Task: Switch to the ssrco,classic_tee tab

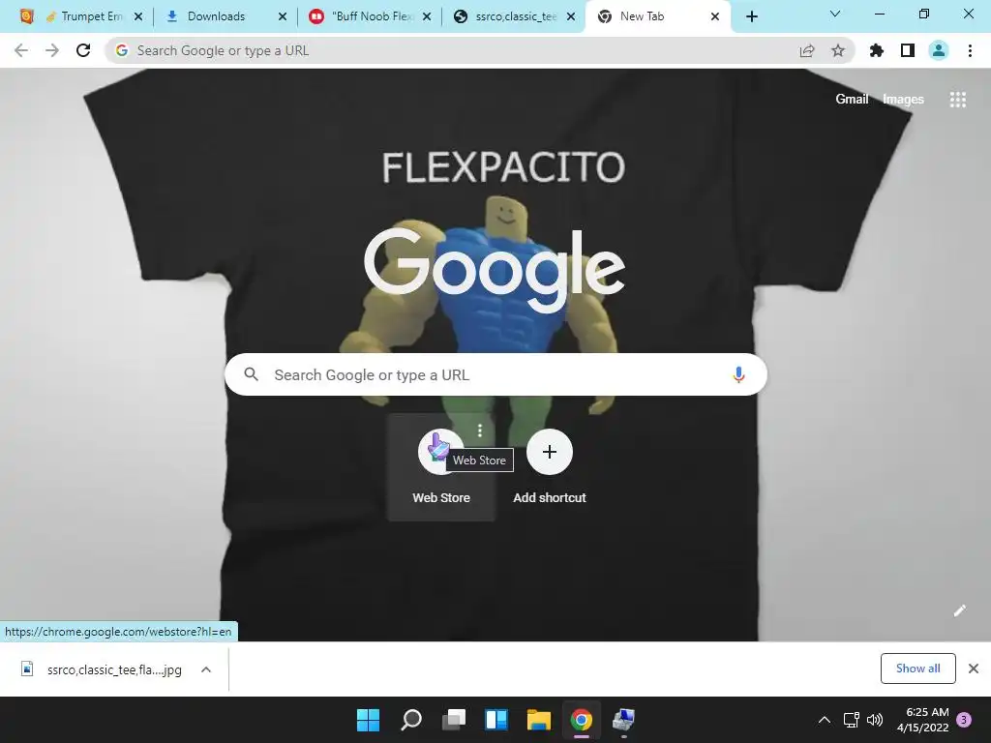Action: pyautogui.click(x=511, y=16)
